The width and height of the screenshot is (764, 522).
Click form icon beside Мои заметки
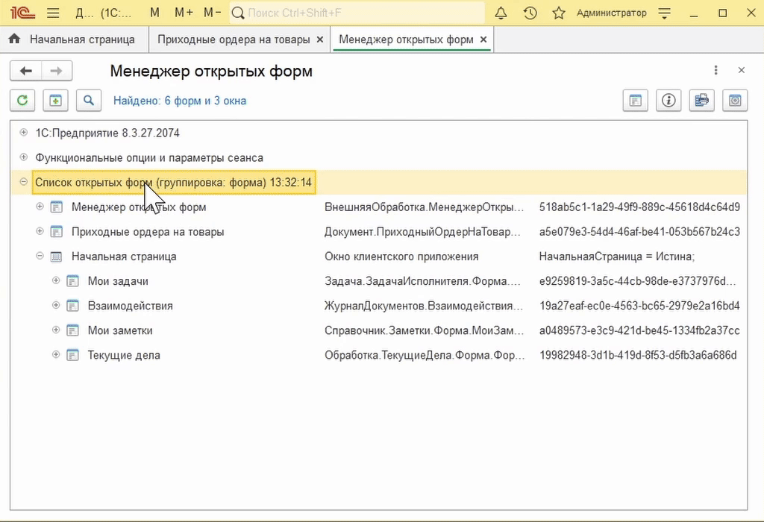72,330
